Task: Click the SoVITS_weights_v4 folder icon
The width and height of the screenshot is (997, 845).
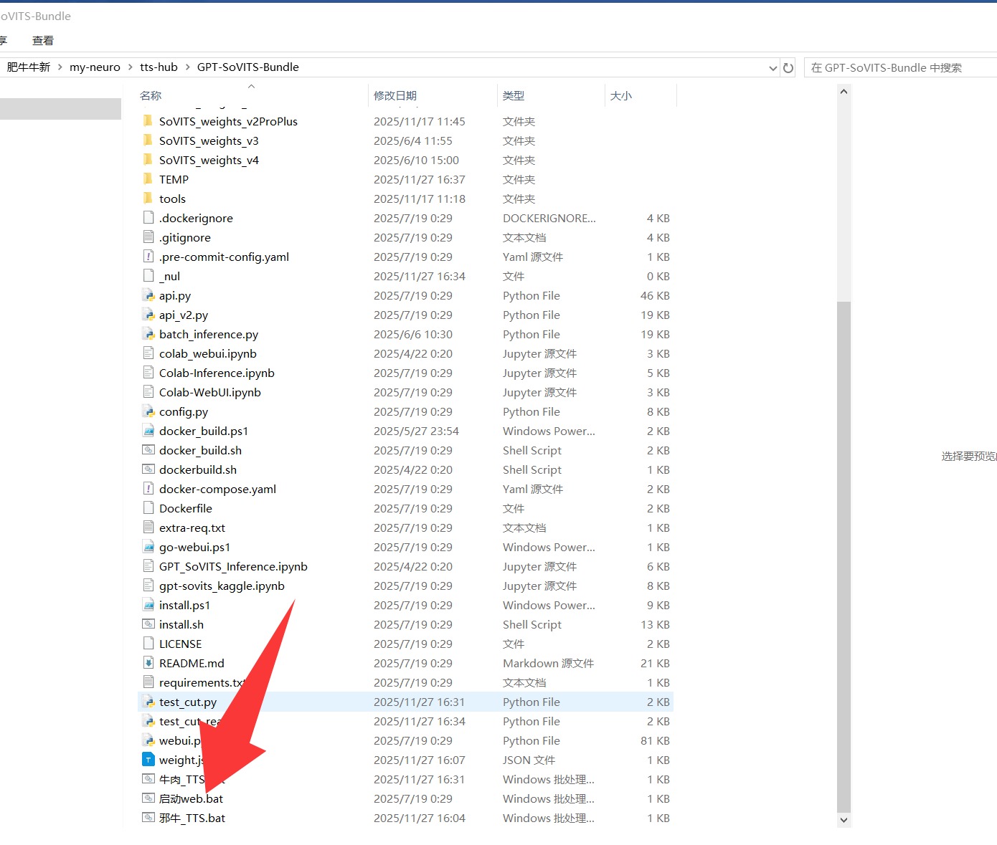Action: point(148,161)
